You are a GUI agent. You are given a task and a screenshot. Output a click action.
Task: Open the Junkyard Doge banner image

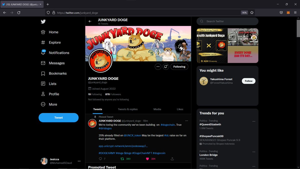tap(138, 44)
